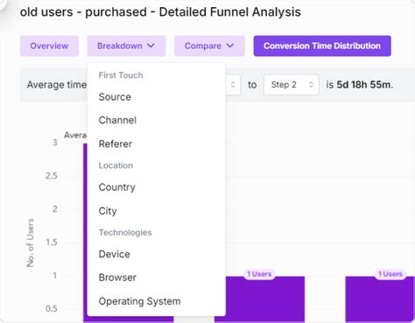Open the Step 2 selector
The image size is (415, 323).
pos(292,85)
